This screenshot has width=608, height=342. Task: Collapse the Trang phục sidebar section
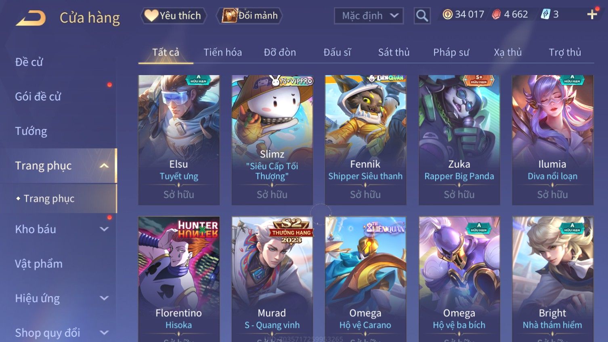(x=104, y=166)
